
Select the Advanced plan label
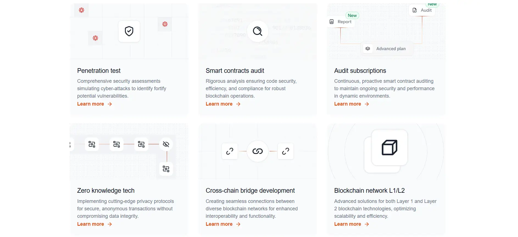391,49
